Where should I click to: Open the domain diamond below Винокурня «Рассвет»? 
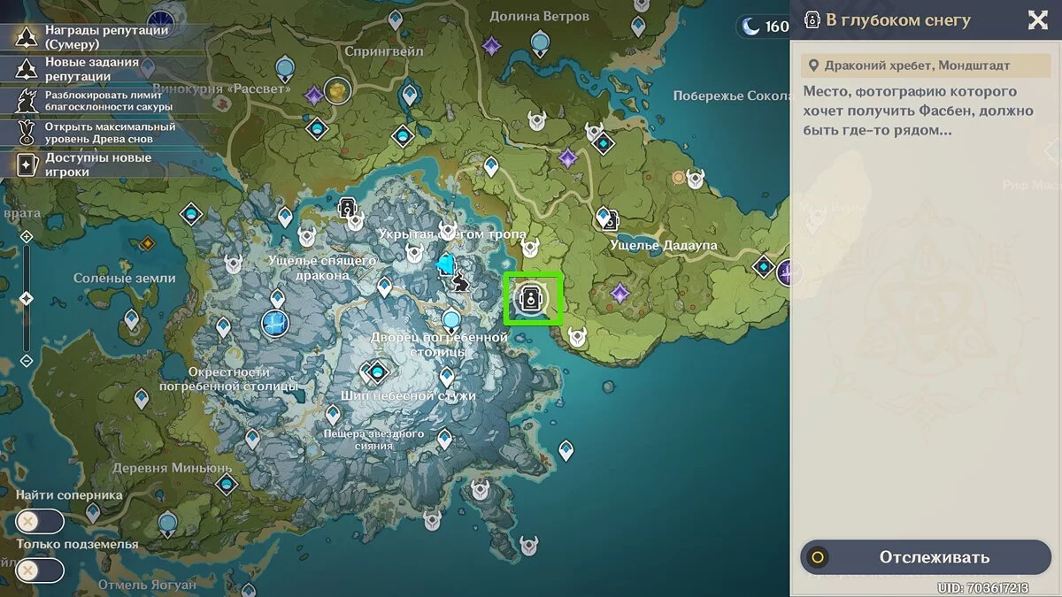[x=318, y=129]
